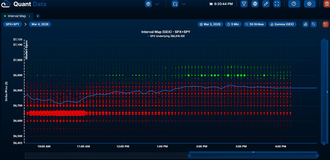Add a new tab with plus button

tap(38, 16)
